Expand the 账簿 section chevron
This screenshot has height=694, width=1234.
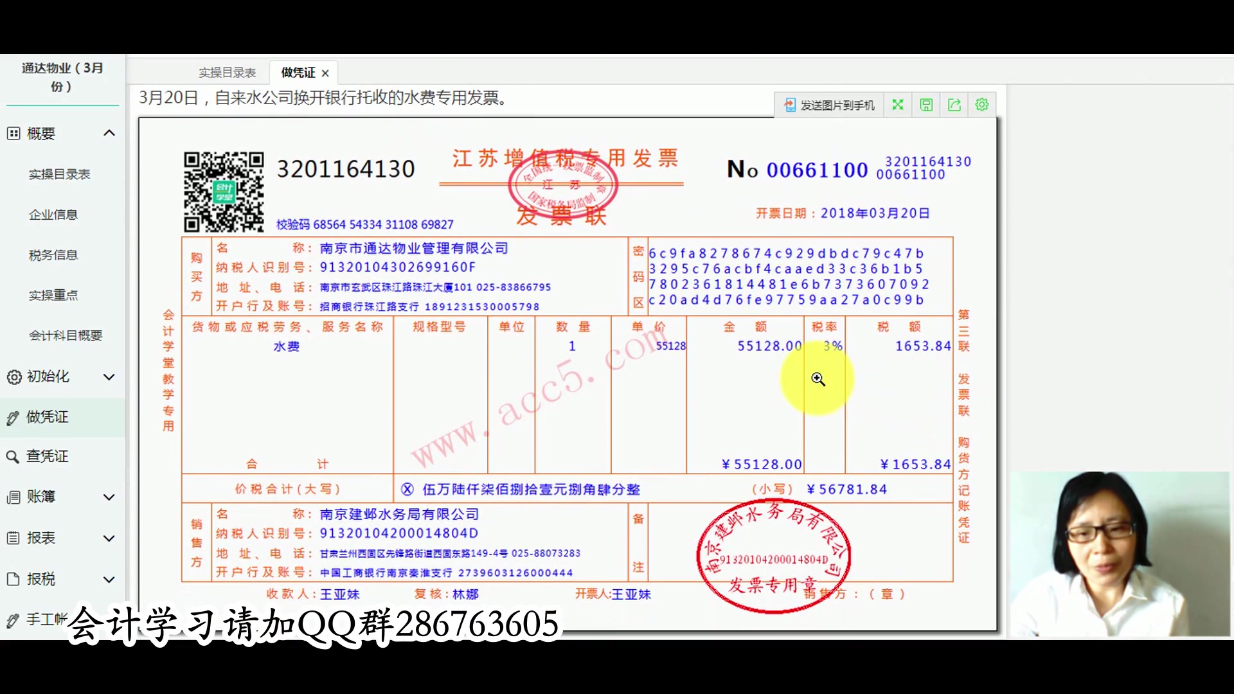click(x=109, y=497)
